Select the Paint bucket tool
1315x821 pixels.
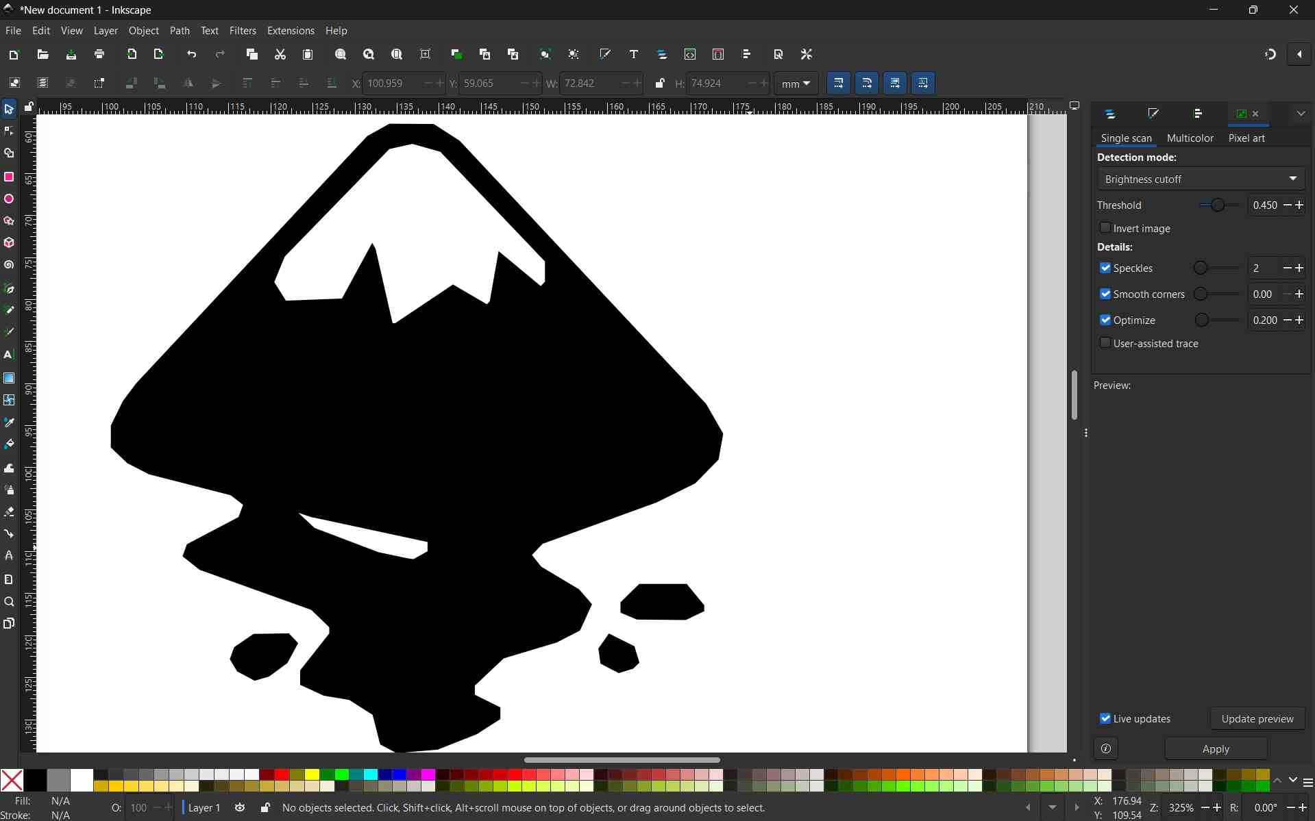coord(9,444)
